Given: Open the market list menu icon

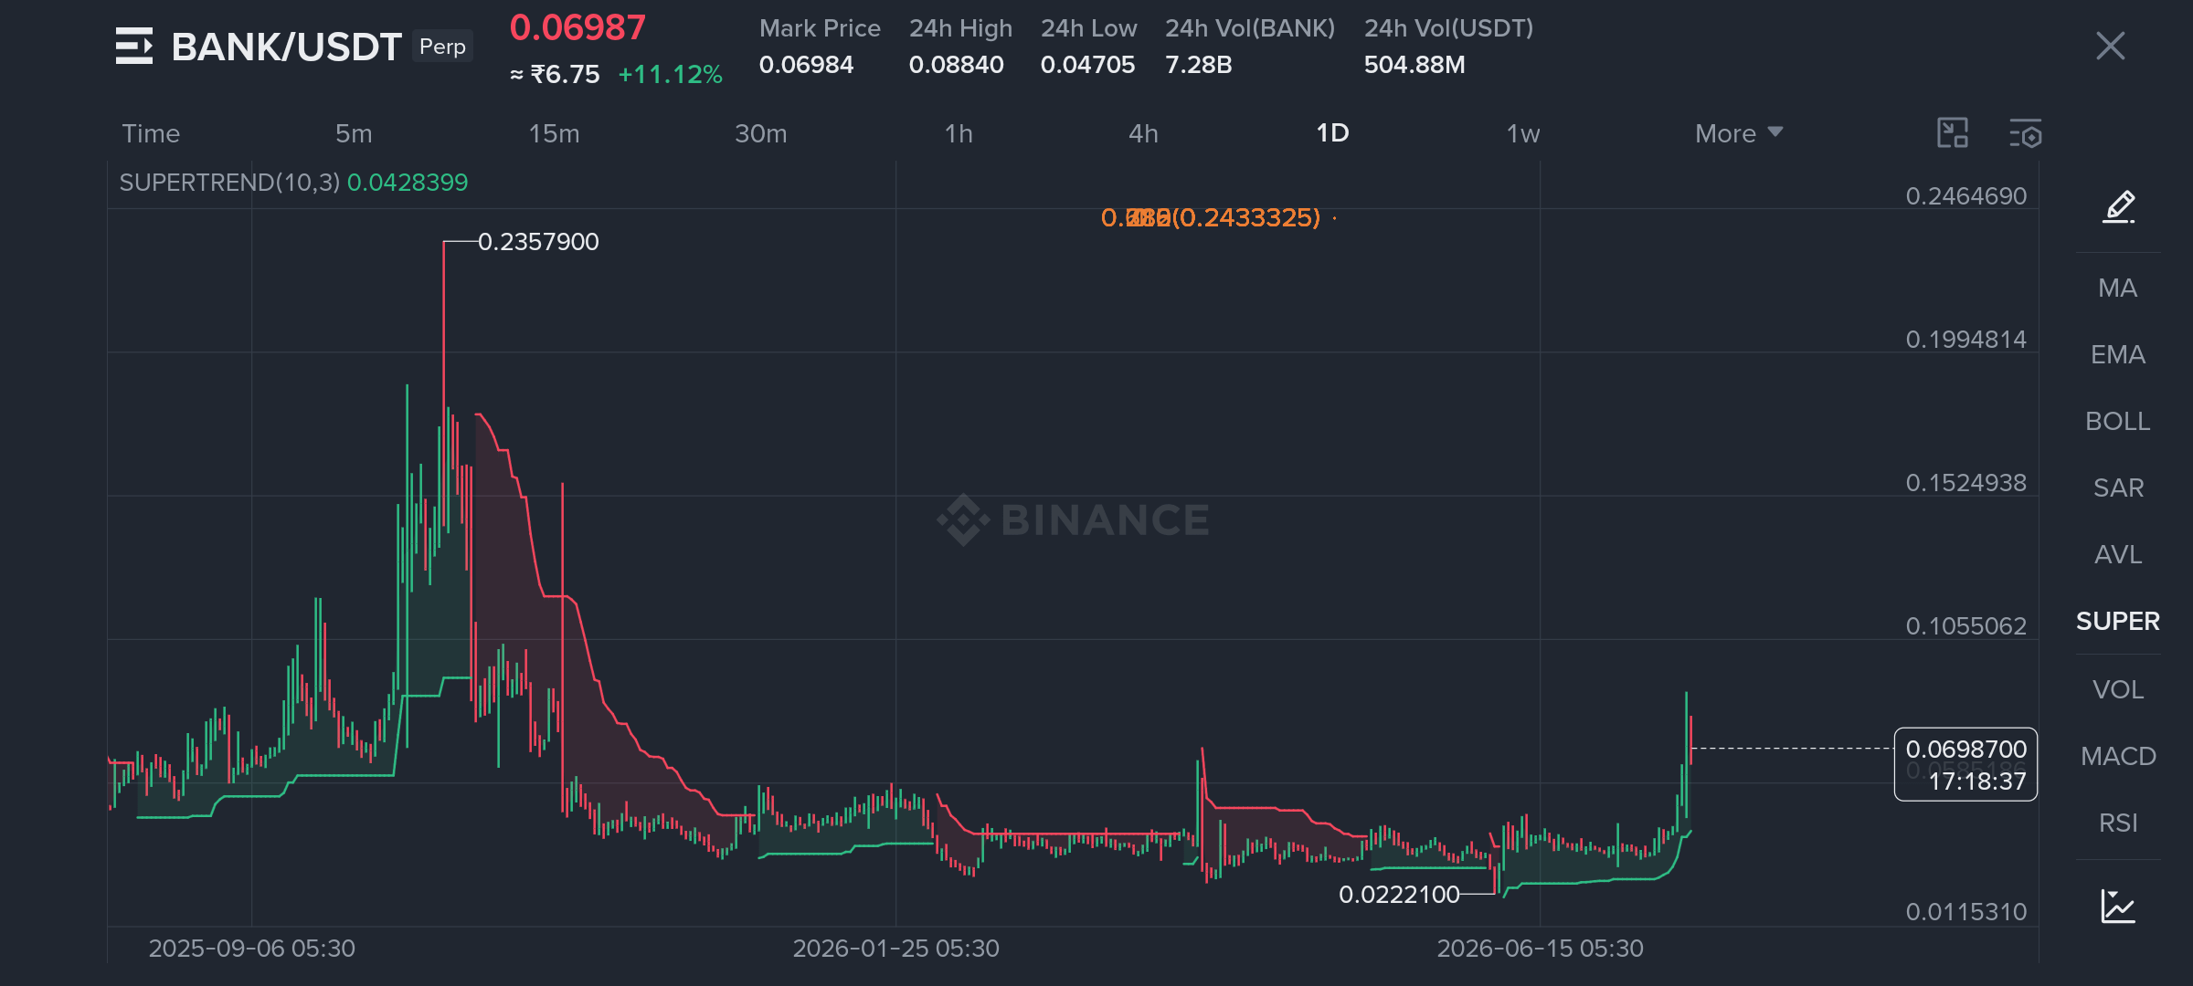Looking at the screenshot, I should pyautogui.click(x=134, y=47).
